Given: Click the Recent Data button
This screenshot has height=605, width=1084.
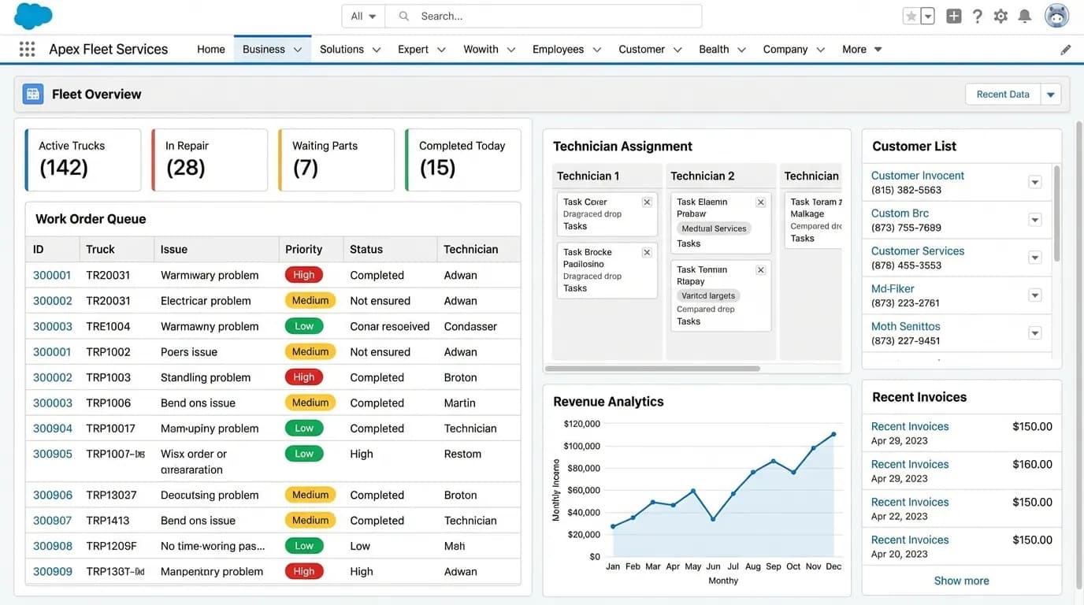Looking at the screenshot, I should (x=1003, y=95).
